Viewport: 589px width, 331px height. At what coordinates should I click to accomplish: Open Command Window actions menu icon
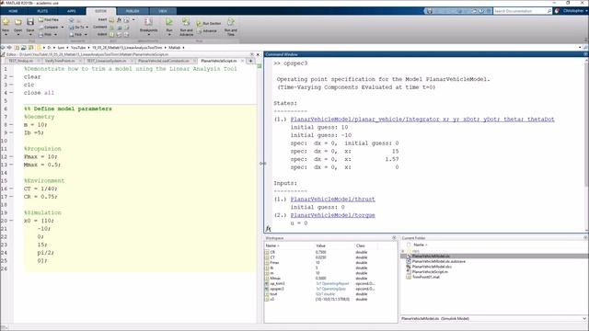click(585, 54)
